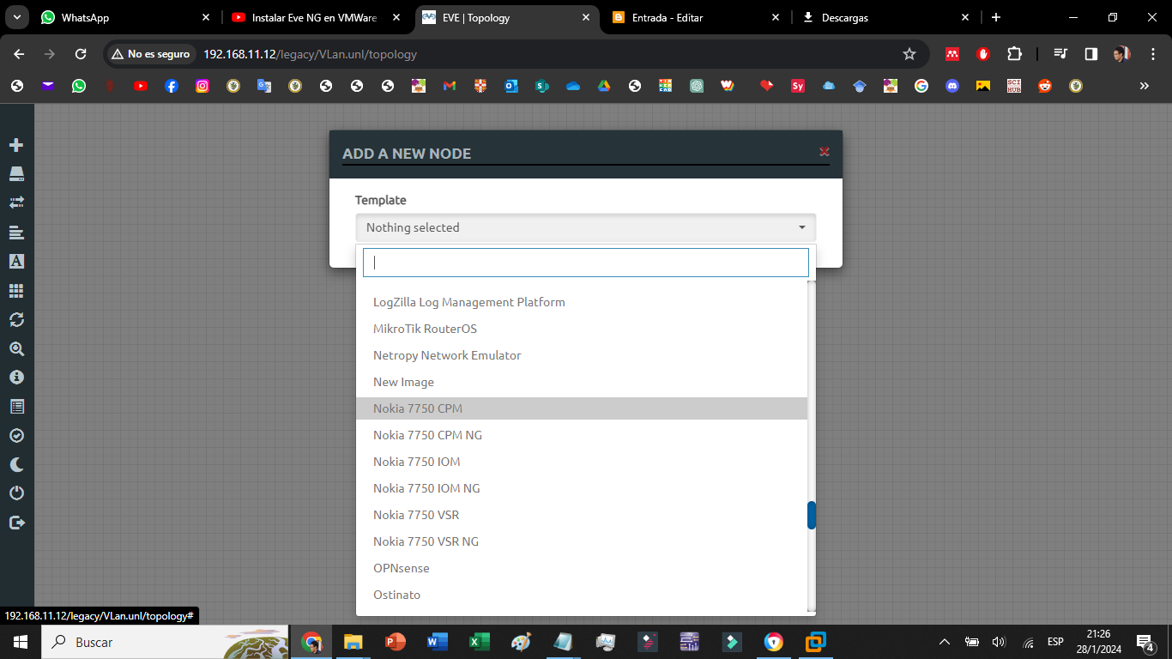This screenshot has width=1172, height=659.
Task: Open the Word taskbar icon
Action: click(438, 642)
